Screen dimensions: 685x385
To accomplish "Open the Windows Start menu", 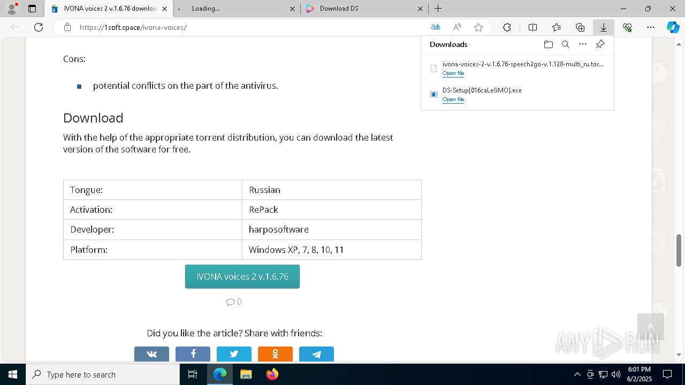I will coord(13,374).
